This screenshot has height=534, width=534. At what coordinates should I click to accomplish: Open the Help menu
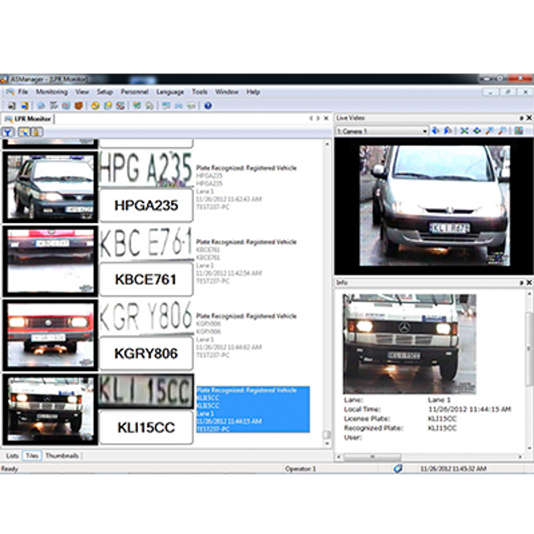253,92
